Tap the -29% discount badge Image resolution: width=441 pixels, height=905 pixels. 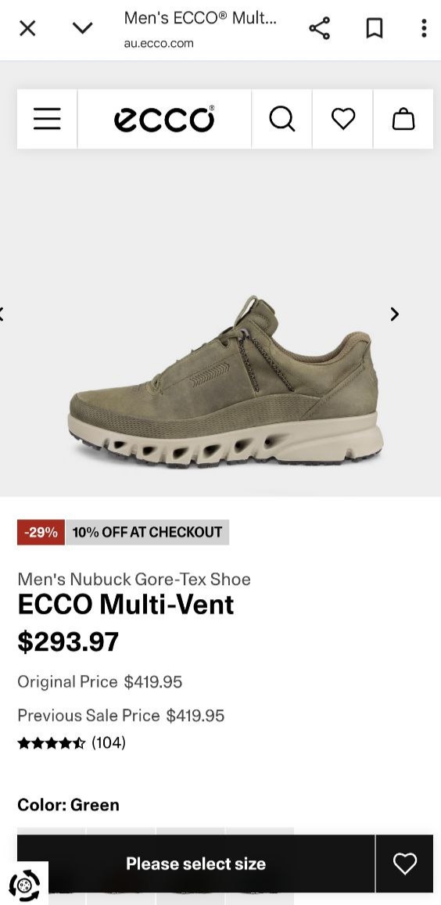pos(41,532)
